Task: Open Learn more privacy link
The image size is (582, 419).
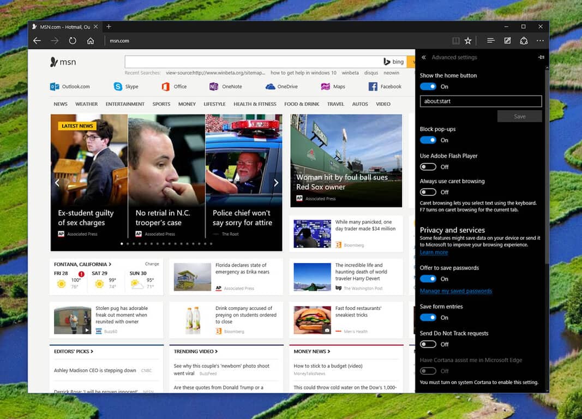Action: click(434, 253)
